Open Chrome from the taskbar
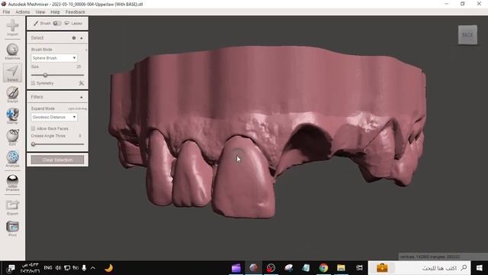The image size is (488, 275). tap(323, 268)
